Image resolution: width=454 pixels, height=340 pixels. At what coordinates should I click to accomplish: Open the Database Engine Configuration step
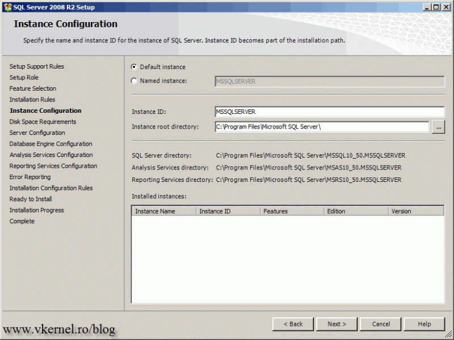[x=51, y=143]
